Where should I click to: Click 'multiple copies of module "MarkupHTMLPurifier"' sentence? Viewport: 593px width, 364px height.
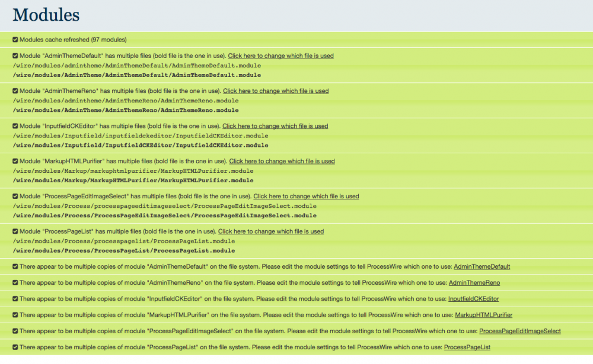click(237, 315)
